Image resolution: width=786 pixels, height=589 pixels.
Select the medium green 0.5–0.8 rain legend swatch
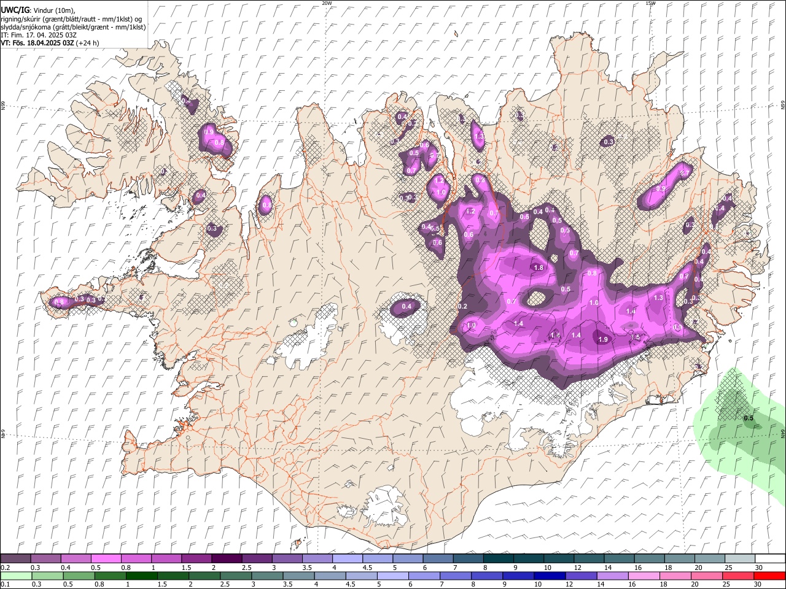tap(79, 576)
